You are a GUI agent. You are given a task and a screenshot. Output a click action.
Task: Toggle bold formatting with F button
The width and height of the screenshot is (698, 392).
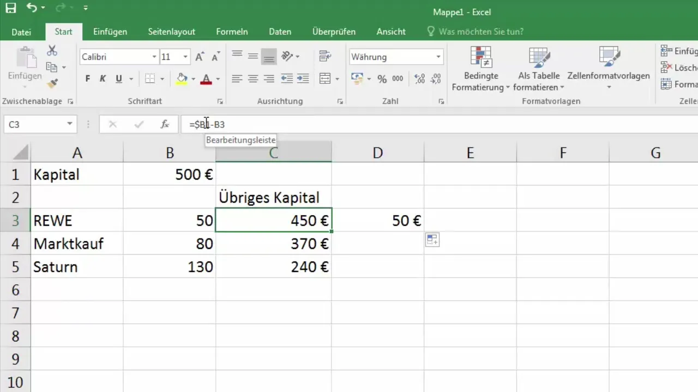point(88,79)
